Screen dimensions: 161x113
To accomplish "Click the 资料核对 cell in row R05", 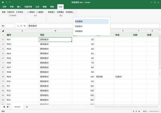I will pyautogui.click(x=55, y=58).
